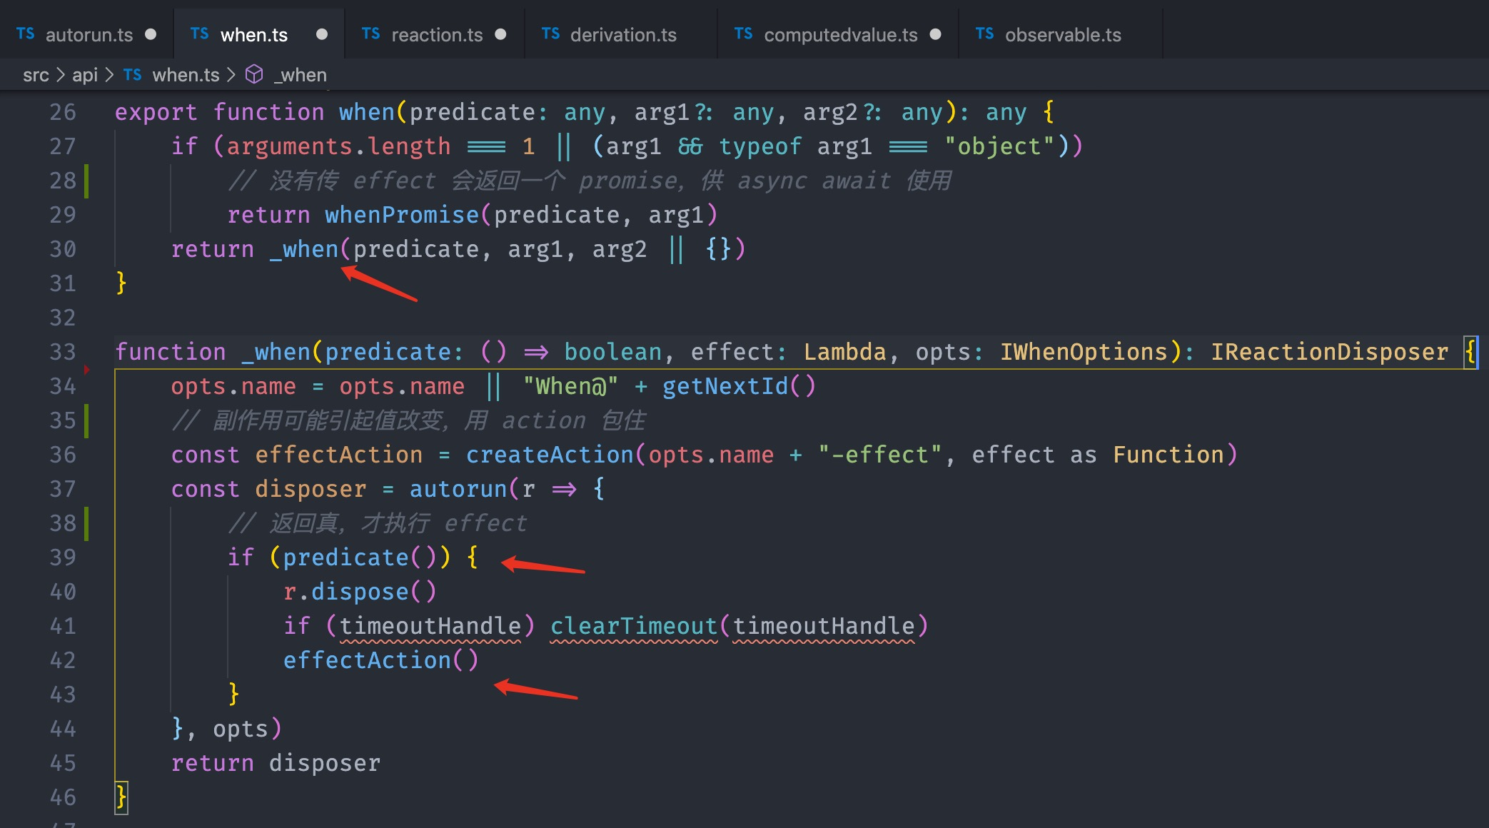Image resolution: width=1489 pixels, height=828 pixels.
Task: Switch to the derivation.ts tab
Action: (x=622, y=34)
